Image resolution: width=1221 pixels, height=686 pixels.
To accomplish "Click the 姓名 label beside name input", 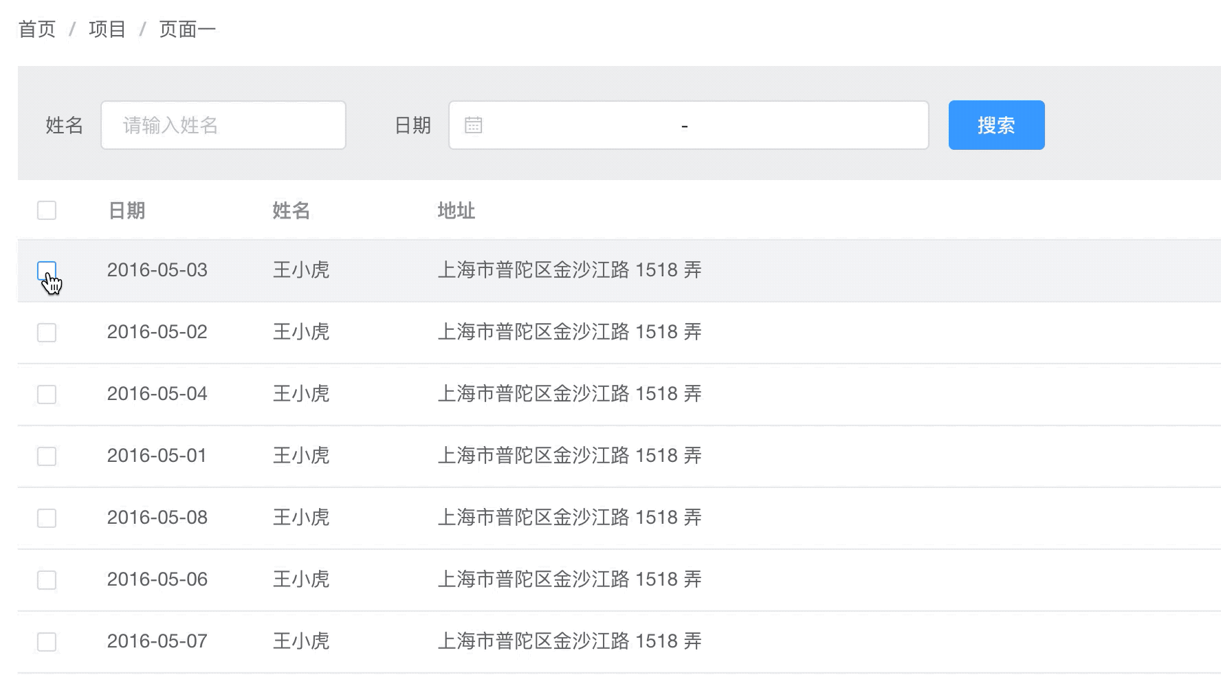I will [x=65, y=125].
